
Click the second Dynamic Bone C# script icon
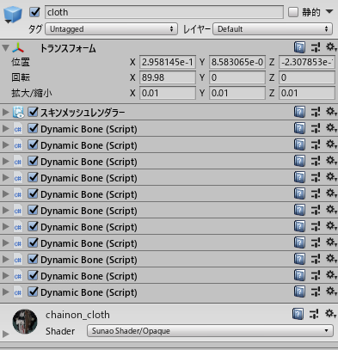click(x=18, y=145)
